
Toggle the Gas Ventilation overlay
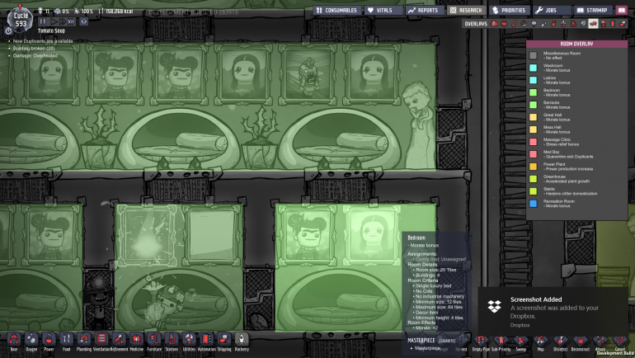[x=553, y=24]
